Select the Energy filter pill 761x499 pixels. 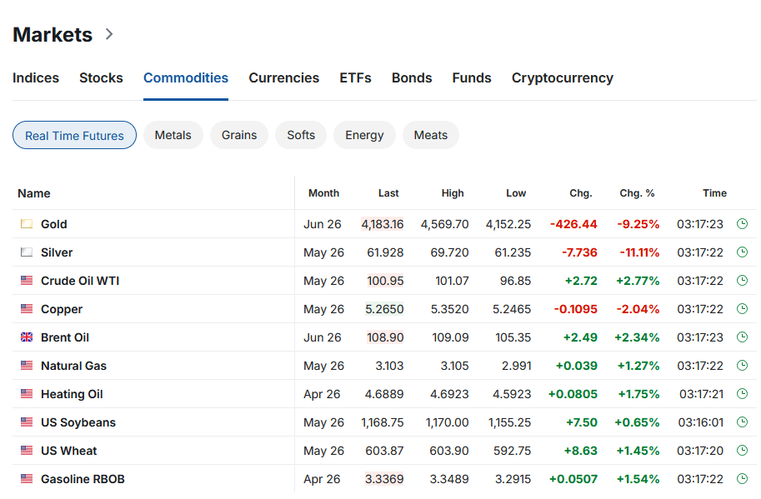[x=364, y=135]
